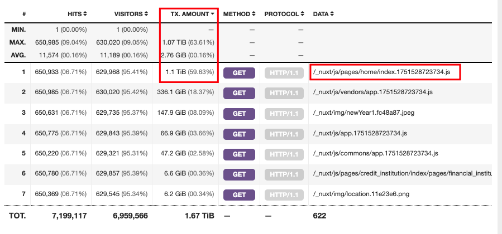Select the newYear1.fc48a87.jpeg path

(x=364, y=113)
